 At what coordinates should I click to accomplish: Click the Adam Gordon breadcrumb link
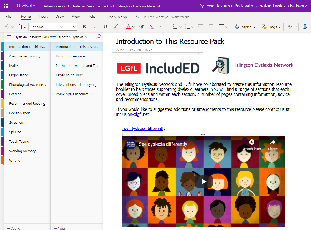(x=55, y=6)
